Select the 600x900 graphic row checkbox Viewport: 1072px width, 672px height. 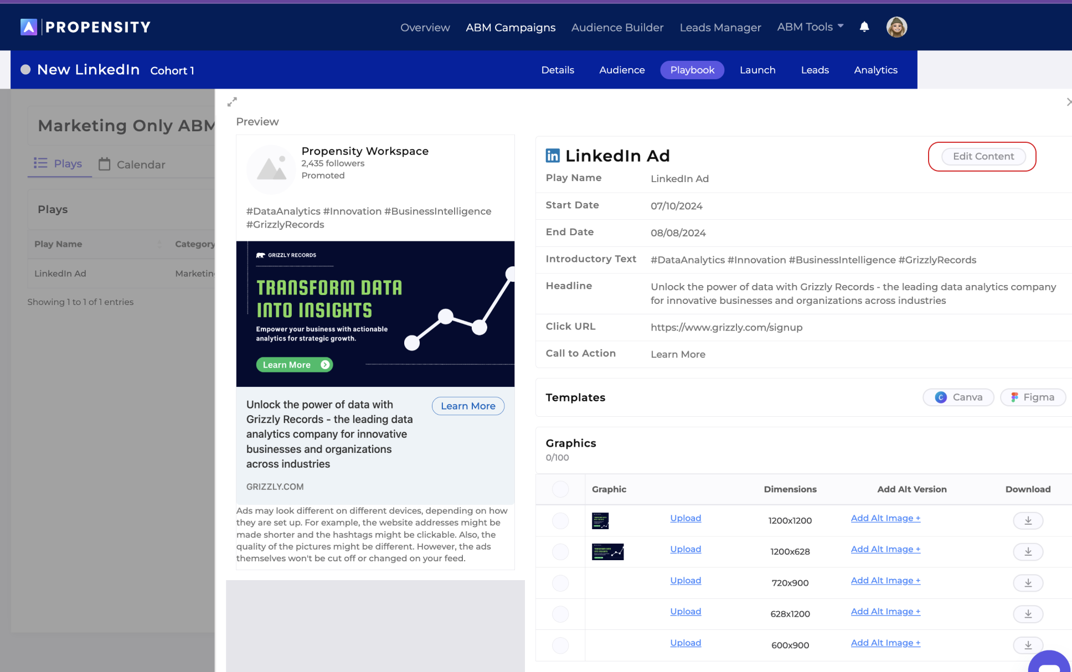(560, 645)
